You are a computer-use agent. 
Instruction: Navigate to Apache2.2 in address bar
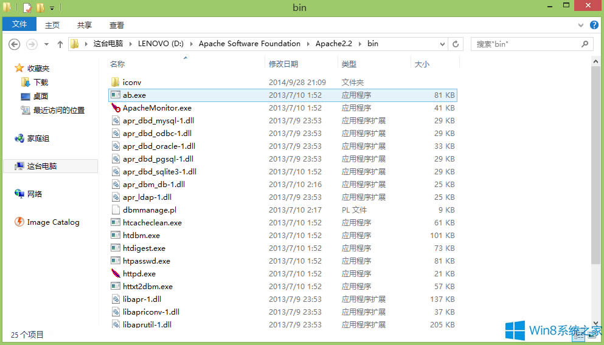333,44
